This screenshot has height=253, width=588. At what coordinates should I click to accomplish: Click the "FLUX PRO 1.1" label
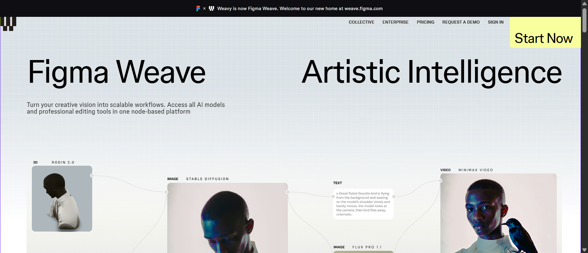[x=367, y=247]
